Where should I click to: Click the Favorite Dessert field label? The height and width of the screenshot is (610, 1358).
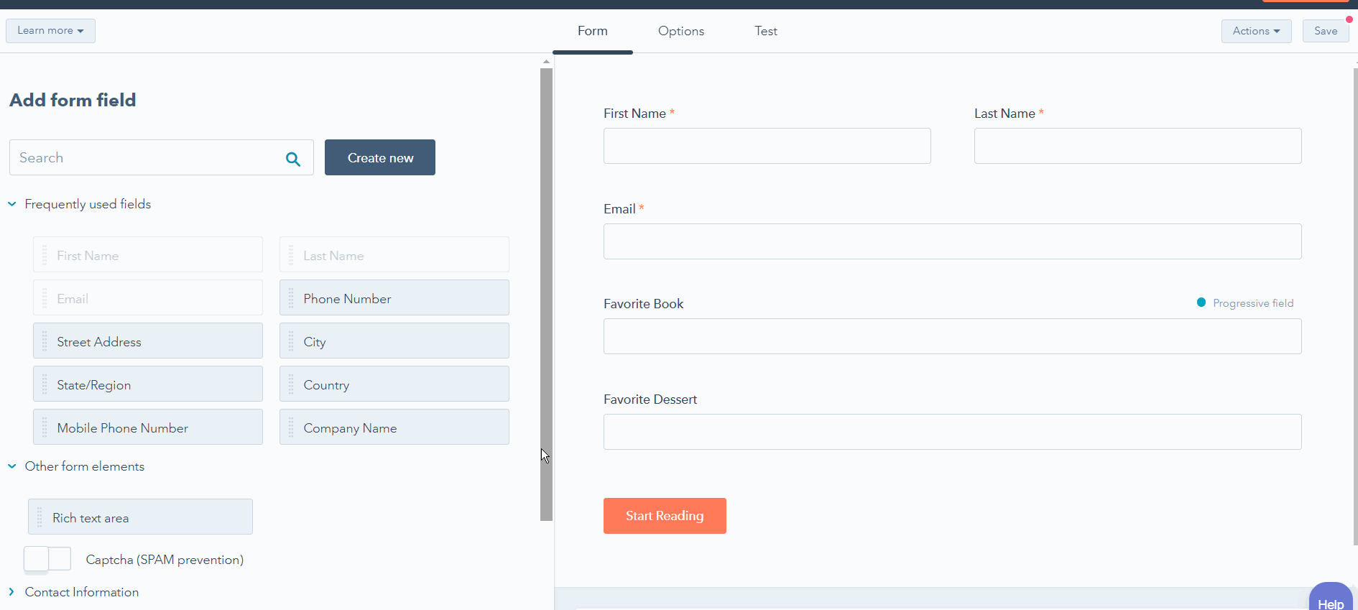point(650,399)
